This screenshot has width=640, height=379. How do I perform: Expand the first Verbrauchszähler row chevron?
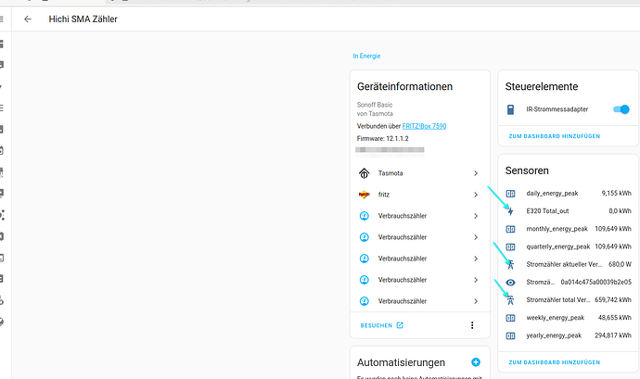pos(476,216)
